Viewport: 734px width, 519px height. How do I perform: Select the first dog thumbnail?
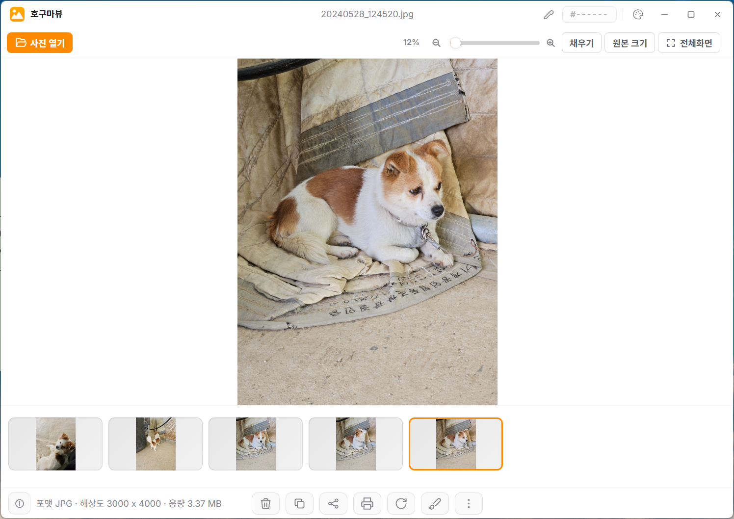point(55,444)
